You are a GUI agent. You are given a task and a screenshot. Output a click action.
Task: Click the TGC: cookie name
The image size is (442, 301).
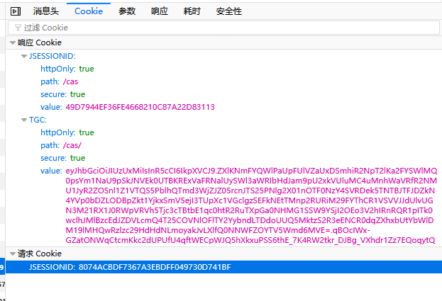[x=38, y=120]
